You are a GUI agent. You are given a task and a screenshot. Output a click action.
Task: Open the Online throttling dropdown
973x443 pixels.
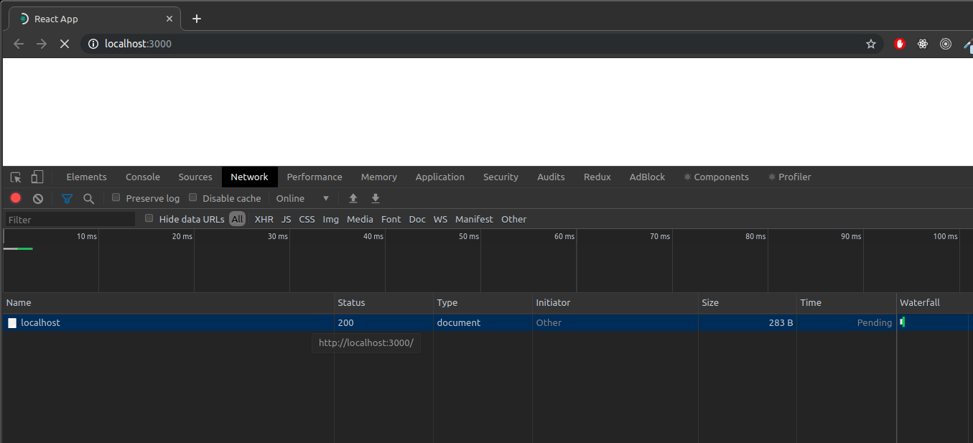(x=302, y=198)
